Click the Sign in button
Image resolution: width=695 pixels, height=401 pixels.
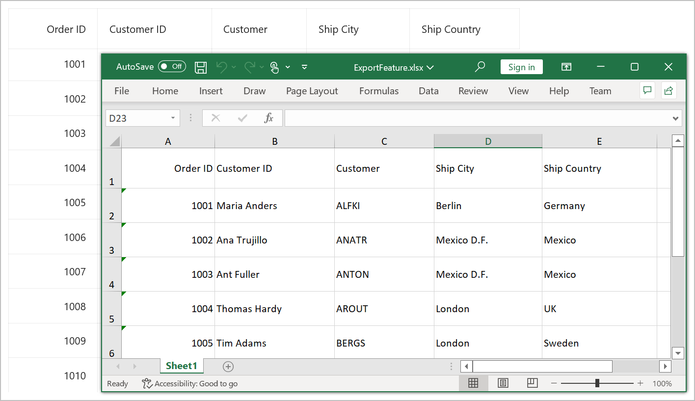522,67
